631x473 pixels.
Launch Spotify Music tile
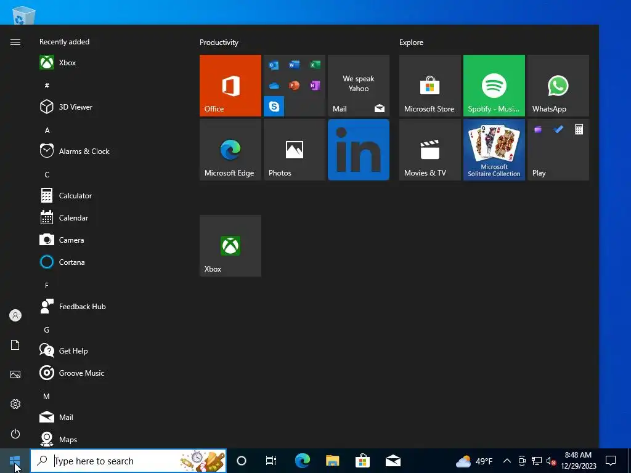click(494, 86)
